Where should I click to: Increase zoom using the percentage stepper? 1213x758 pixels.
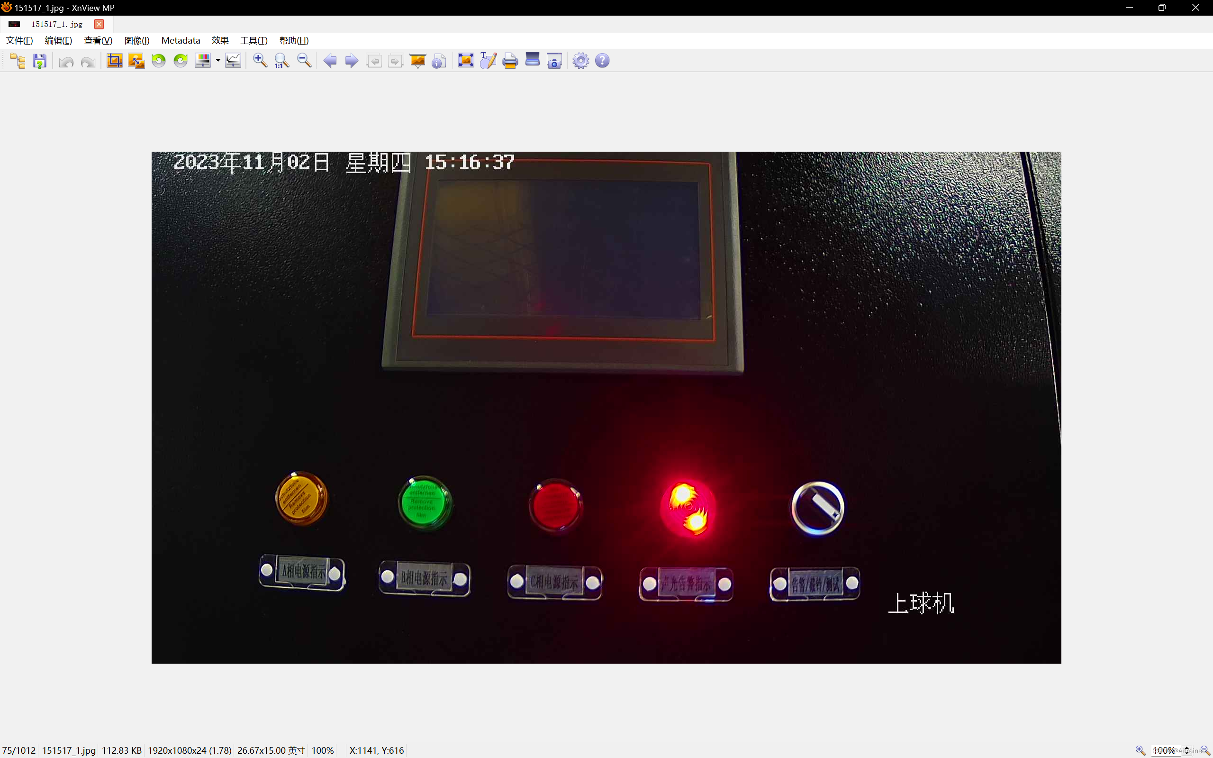[1186, 748]
